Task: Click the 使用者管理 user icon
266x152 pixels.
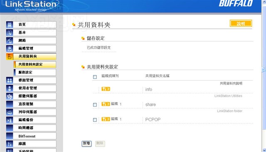Action: [x=10, y=88]
